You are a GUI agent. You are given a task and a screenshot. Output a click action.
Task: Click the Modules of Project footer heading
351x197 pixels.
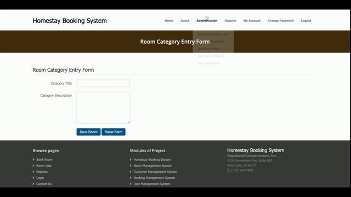tap(148, 151)
